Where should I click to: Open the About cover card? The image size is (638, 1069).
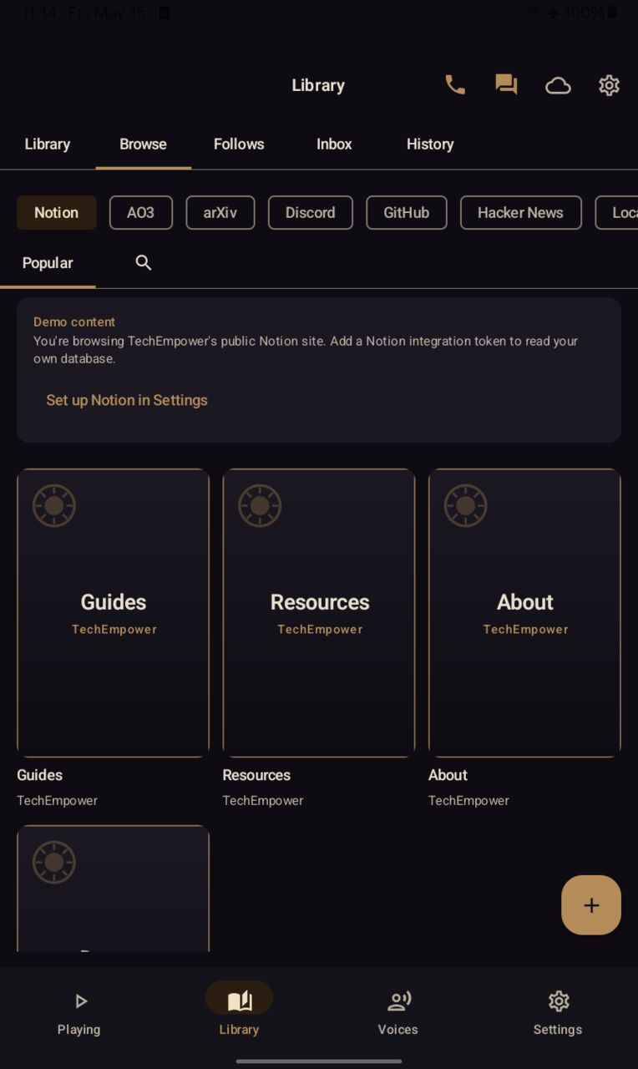[x=524, y=613]
